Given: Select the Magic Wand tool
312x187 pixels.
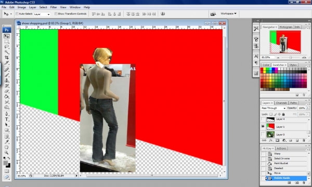Looking at the screenshot, I should click(x=7, y=52).
